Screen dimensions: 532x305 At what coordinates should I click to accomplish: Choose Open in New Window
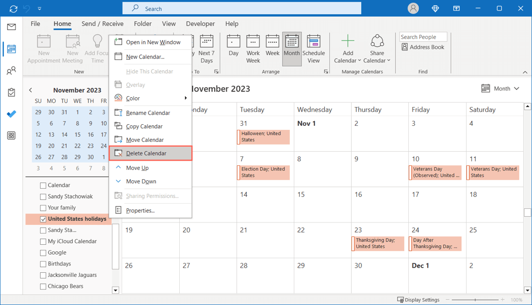click(x=150, y=42)
